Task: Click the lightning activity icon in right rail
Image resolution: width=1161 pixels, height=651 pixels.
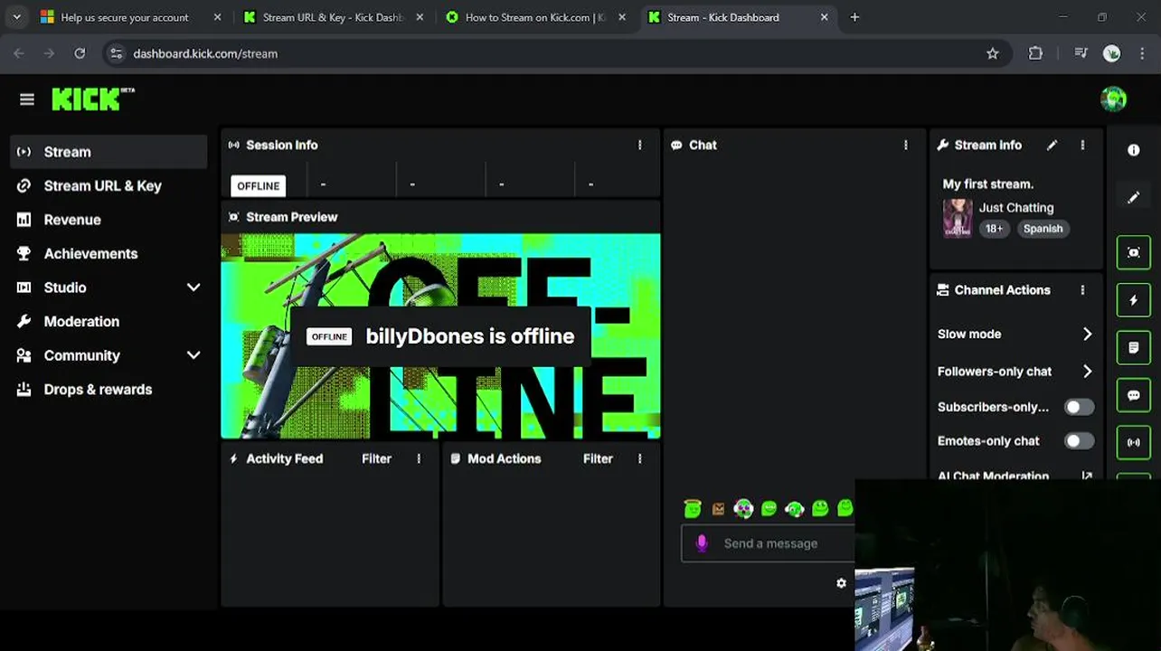Action: click(1133, 300)
